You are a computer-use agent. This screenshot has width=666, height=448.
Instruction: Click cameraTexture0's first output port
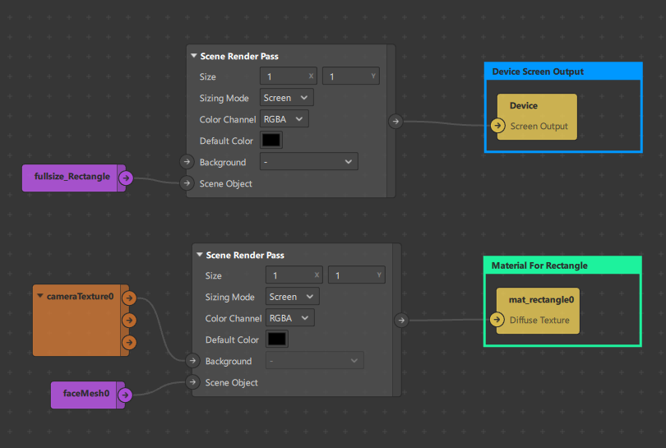coord(129,298)
